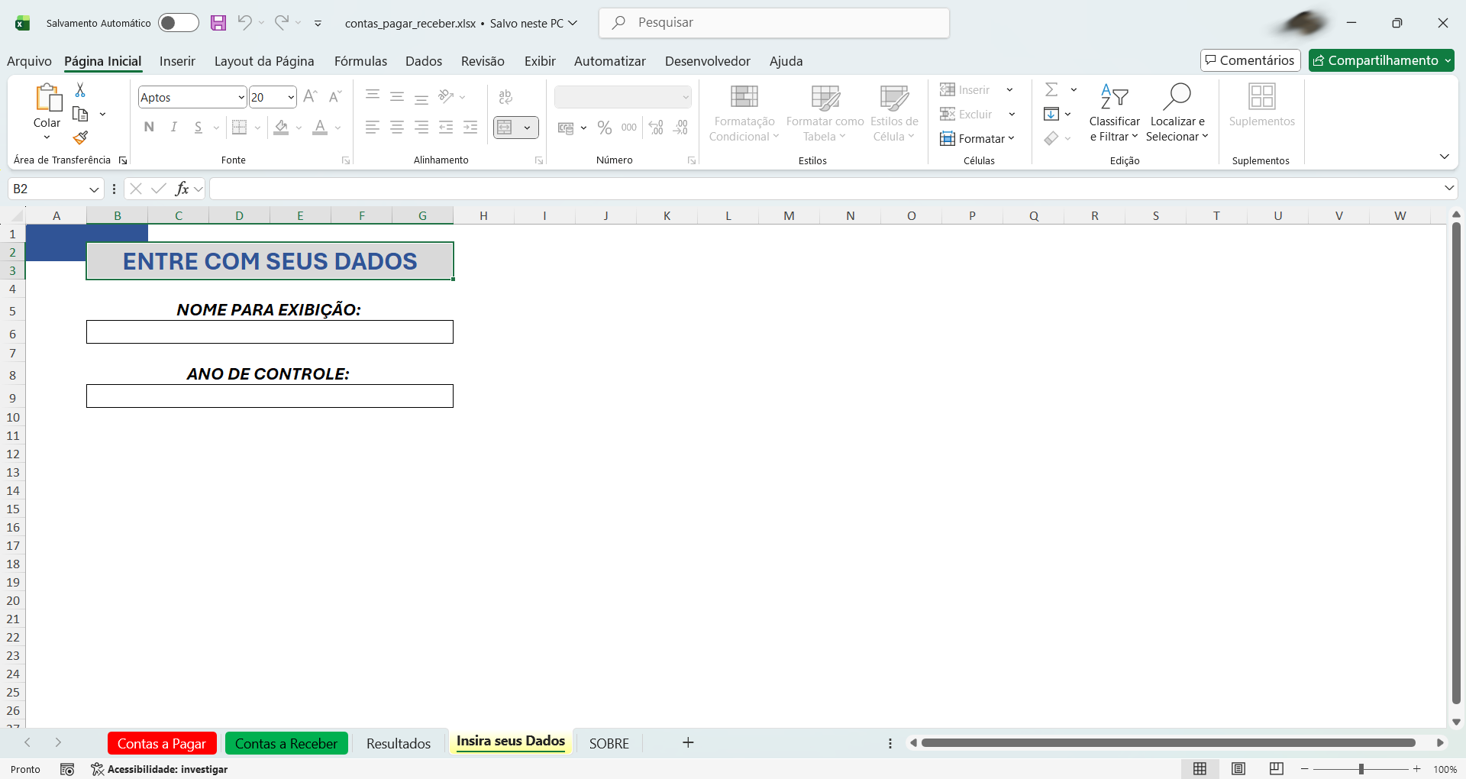Image resolution: width=1466 pixels, height=779 pixels.
Task: Open the font size dropdown
Action: click(x=291, y=98)
